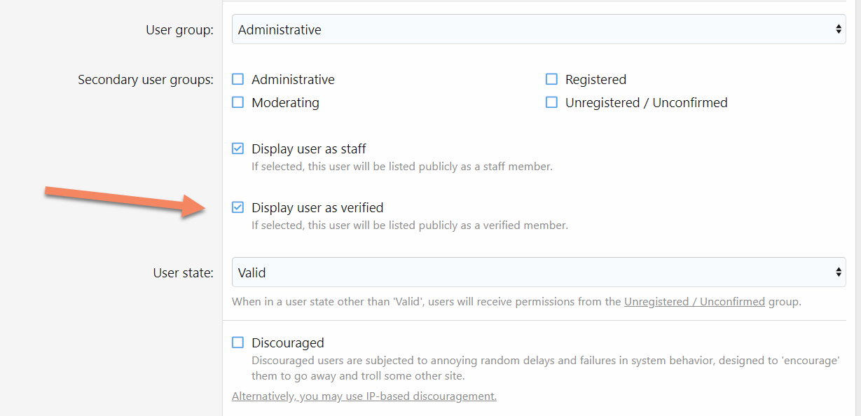Click the Discouraged users description text
This screenshot has height=416, width=861.
545,368
